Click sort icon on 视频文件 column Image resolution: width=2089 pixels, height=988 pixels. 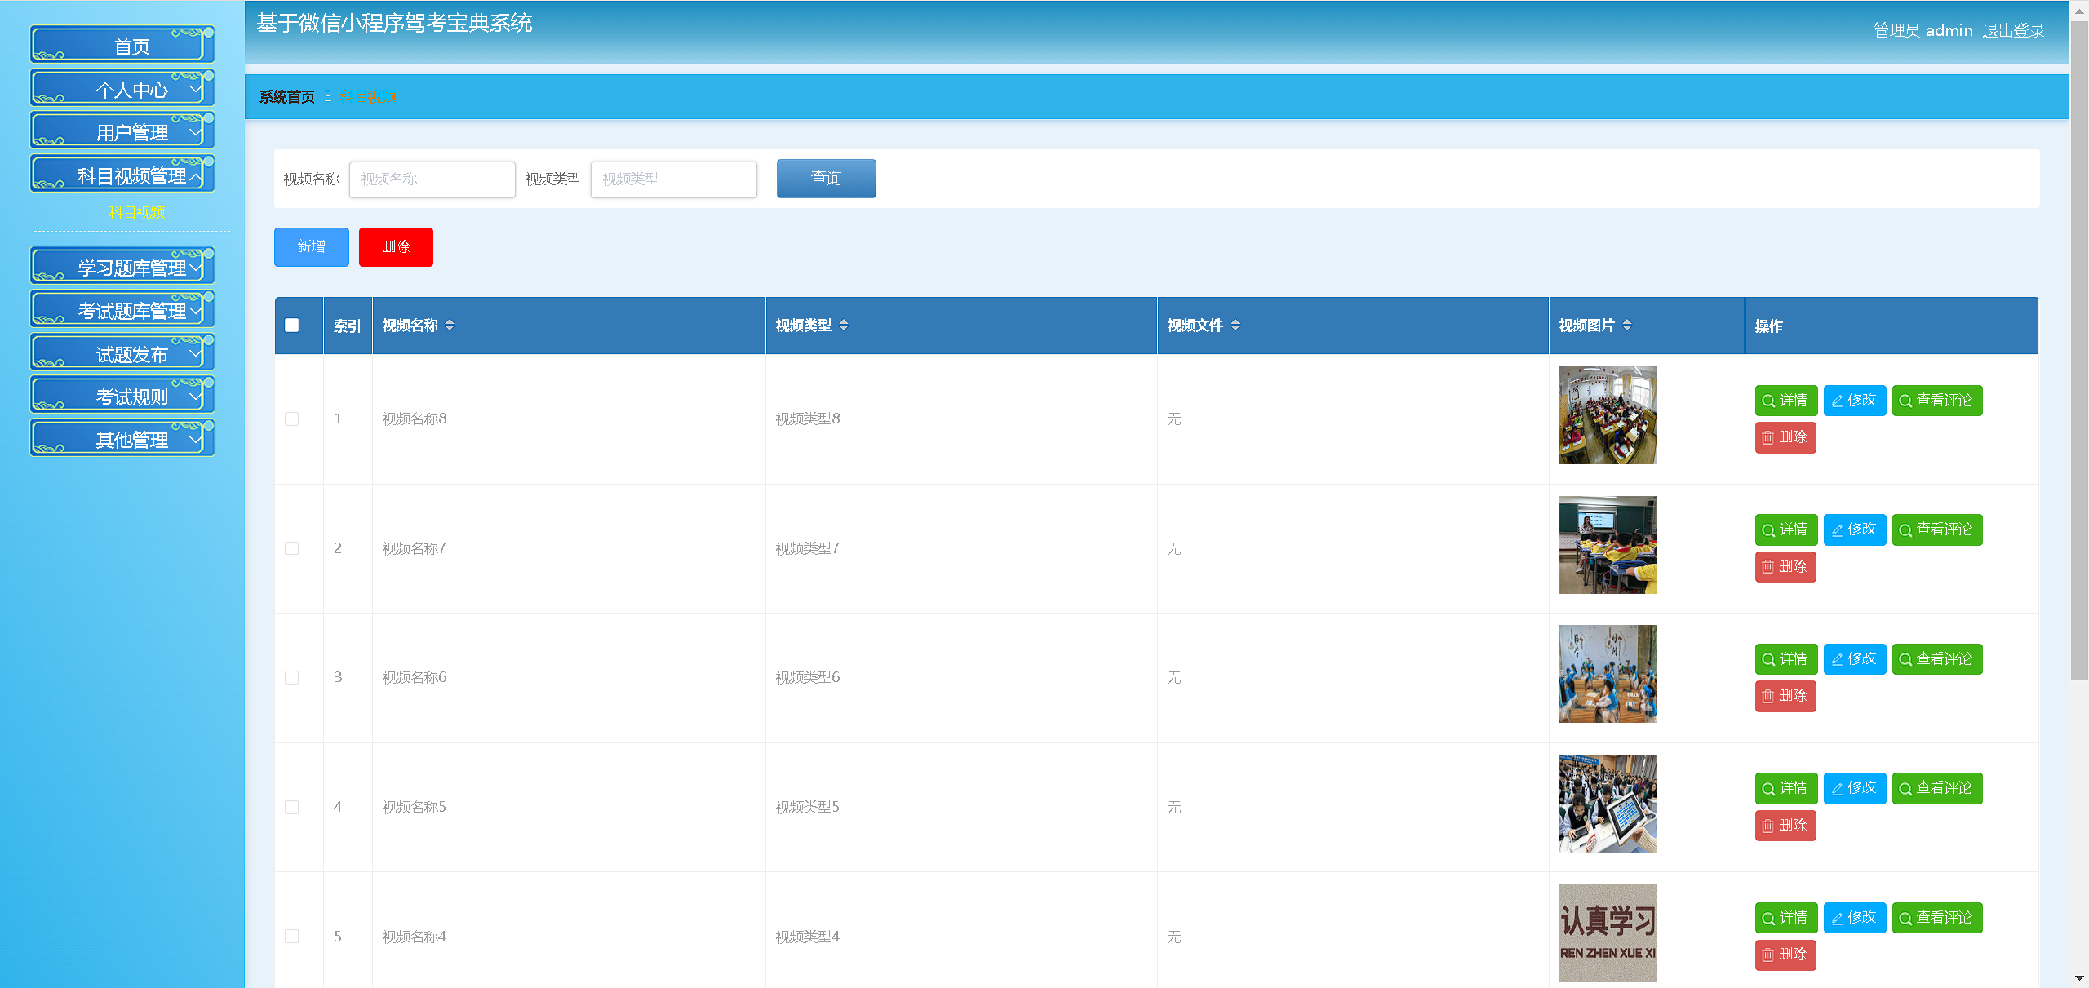tap(1235, 326)
